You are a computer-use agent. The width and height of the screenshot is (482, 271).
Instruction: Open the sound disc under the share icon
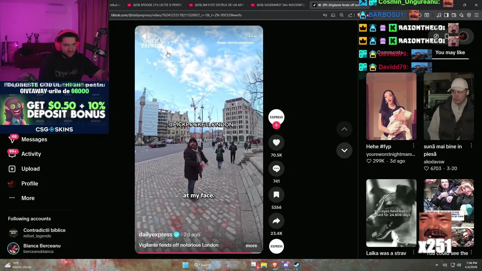pyautogui.click(x=276, y=246)
